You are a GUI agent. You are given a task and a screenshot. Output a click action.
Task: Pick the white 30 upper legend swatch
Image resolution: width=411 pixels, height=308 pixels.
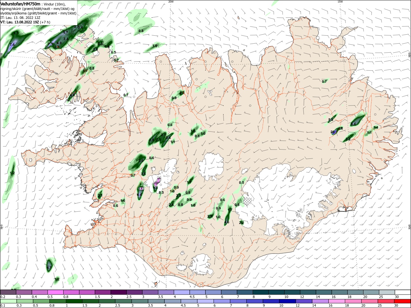click(402, 292)
